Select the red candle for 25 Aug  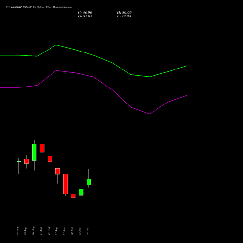pyautogui.click(x=27, y=161)
